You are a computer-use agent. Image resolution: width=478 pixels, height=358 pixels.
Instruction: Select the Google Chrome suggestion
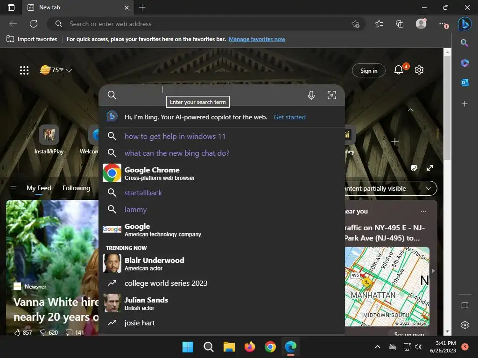click(x=222, y=173)
